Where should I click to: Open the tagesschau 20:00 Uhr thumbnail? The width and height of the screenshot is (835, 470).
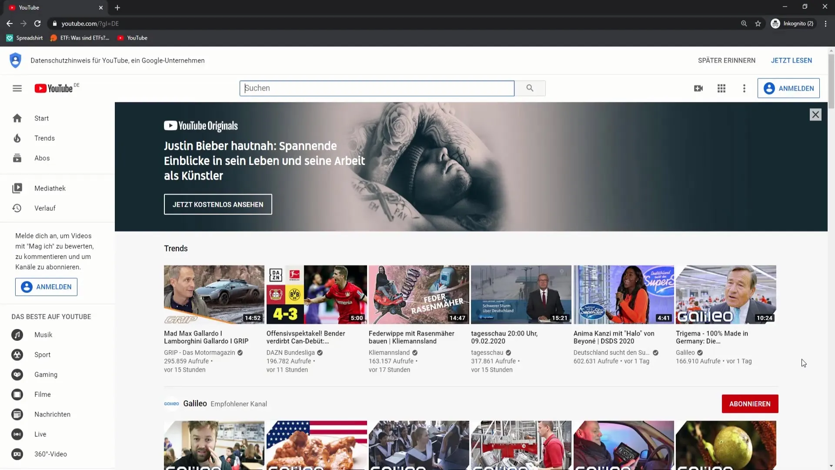(521, 295)
